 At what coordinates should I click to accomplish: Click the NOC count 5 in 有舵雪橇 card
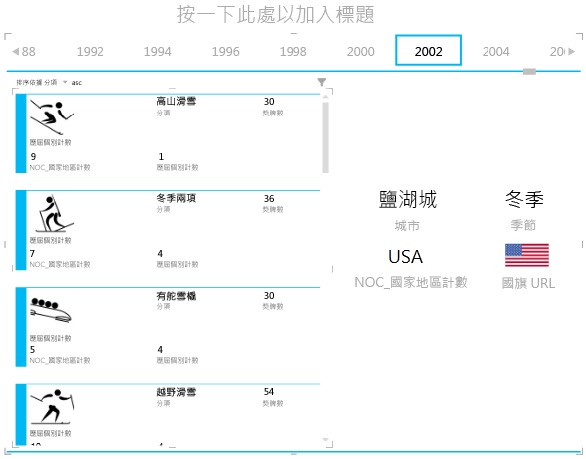point(32,350)
